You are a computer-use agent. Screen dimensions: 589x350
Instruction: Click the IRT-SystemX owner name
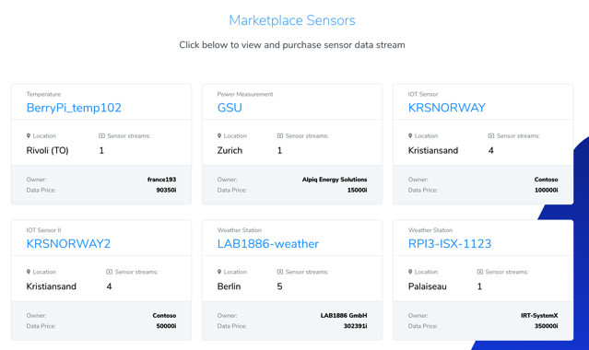539,315
